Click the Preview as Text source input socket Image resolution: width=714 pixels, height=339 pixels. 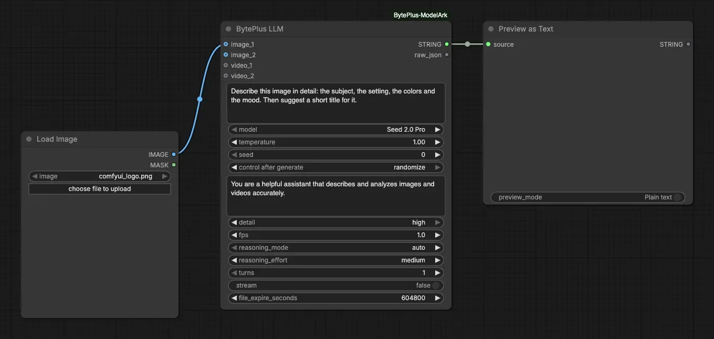[488, 45]
